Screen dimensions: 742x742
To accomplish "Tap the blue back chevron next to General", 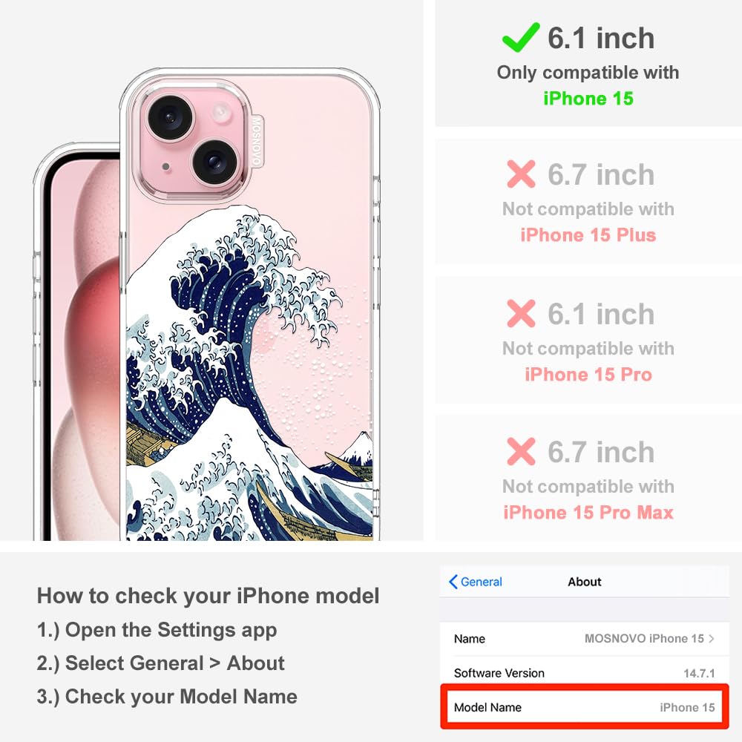I will 453,582.
